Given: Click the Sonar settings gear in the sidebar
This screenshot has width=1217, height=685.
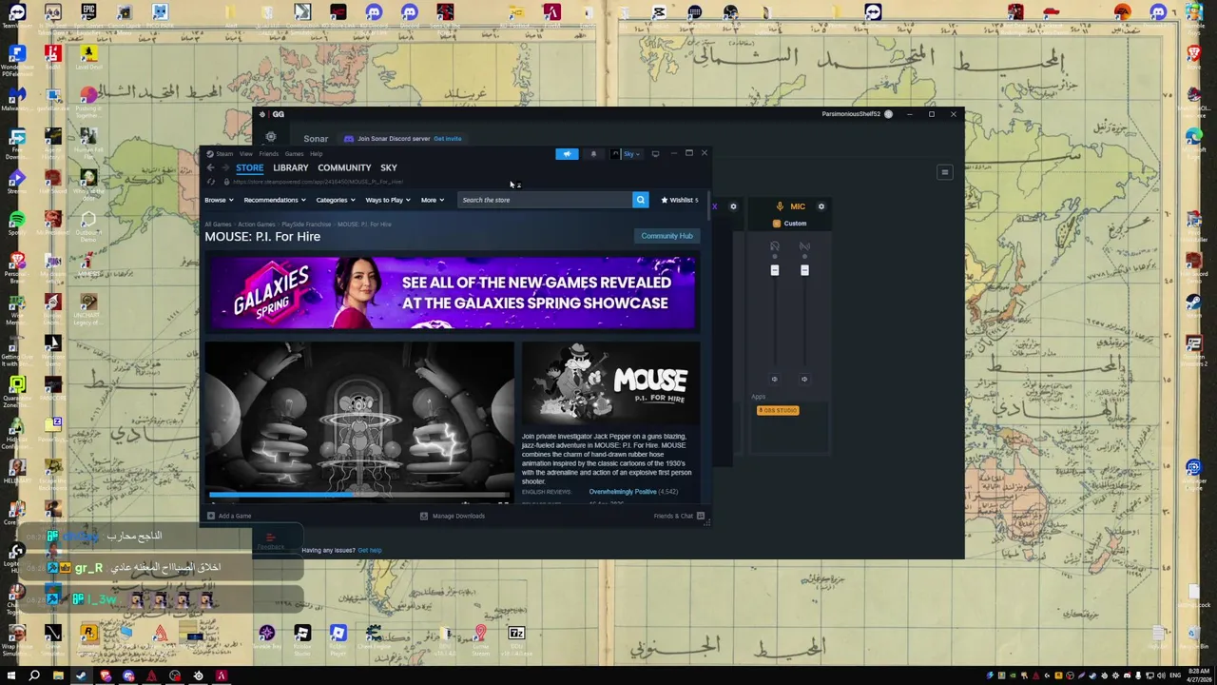Looking at the screenshot, I should coord(271,137).
